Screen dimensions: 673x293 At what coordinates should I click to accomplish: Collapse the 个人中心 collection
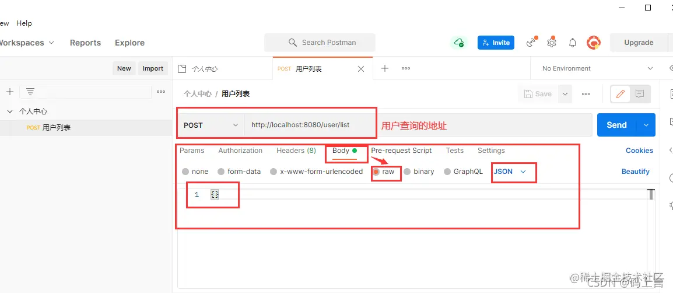click(9, 111)
